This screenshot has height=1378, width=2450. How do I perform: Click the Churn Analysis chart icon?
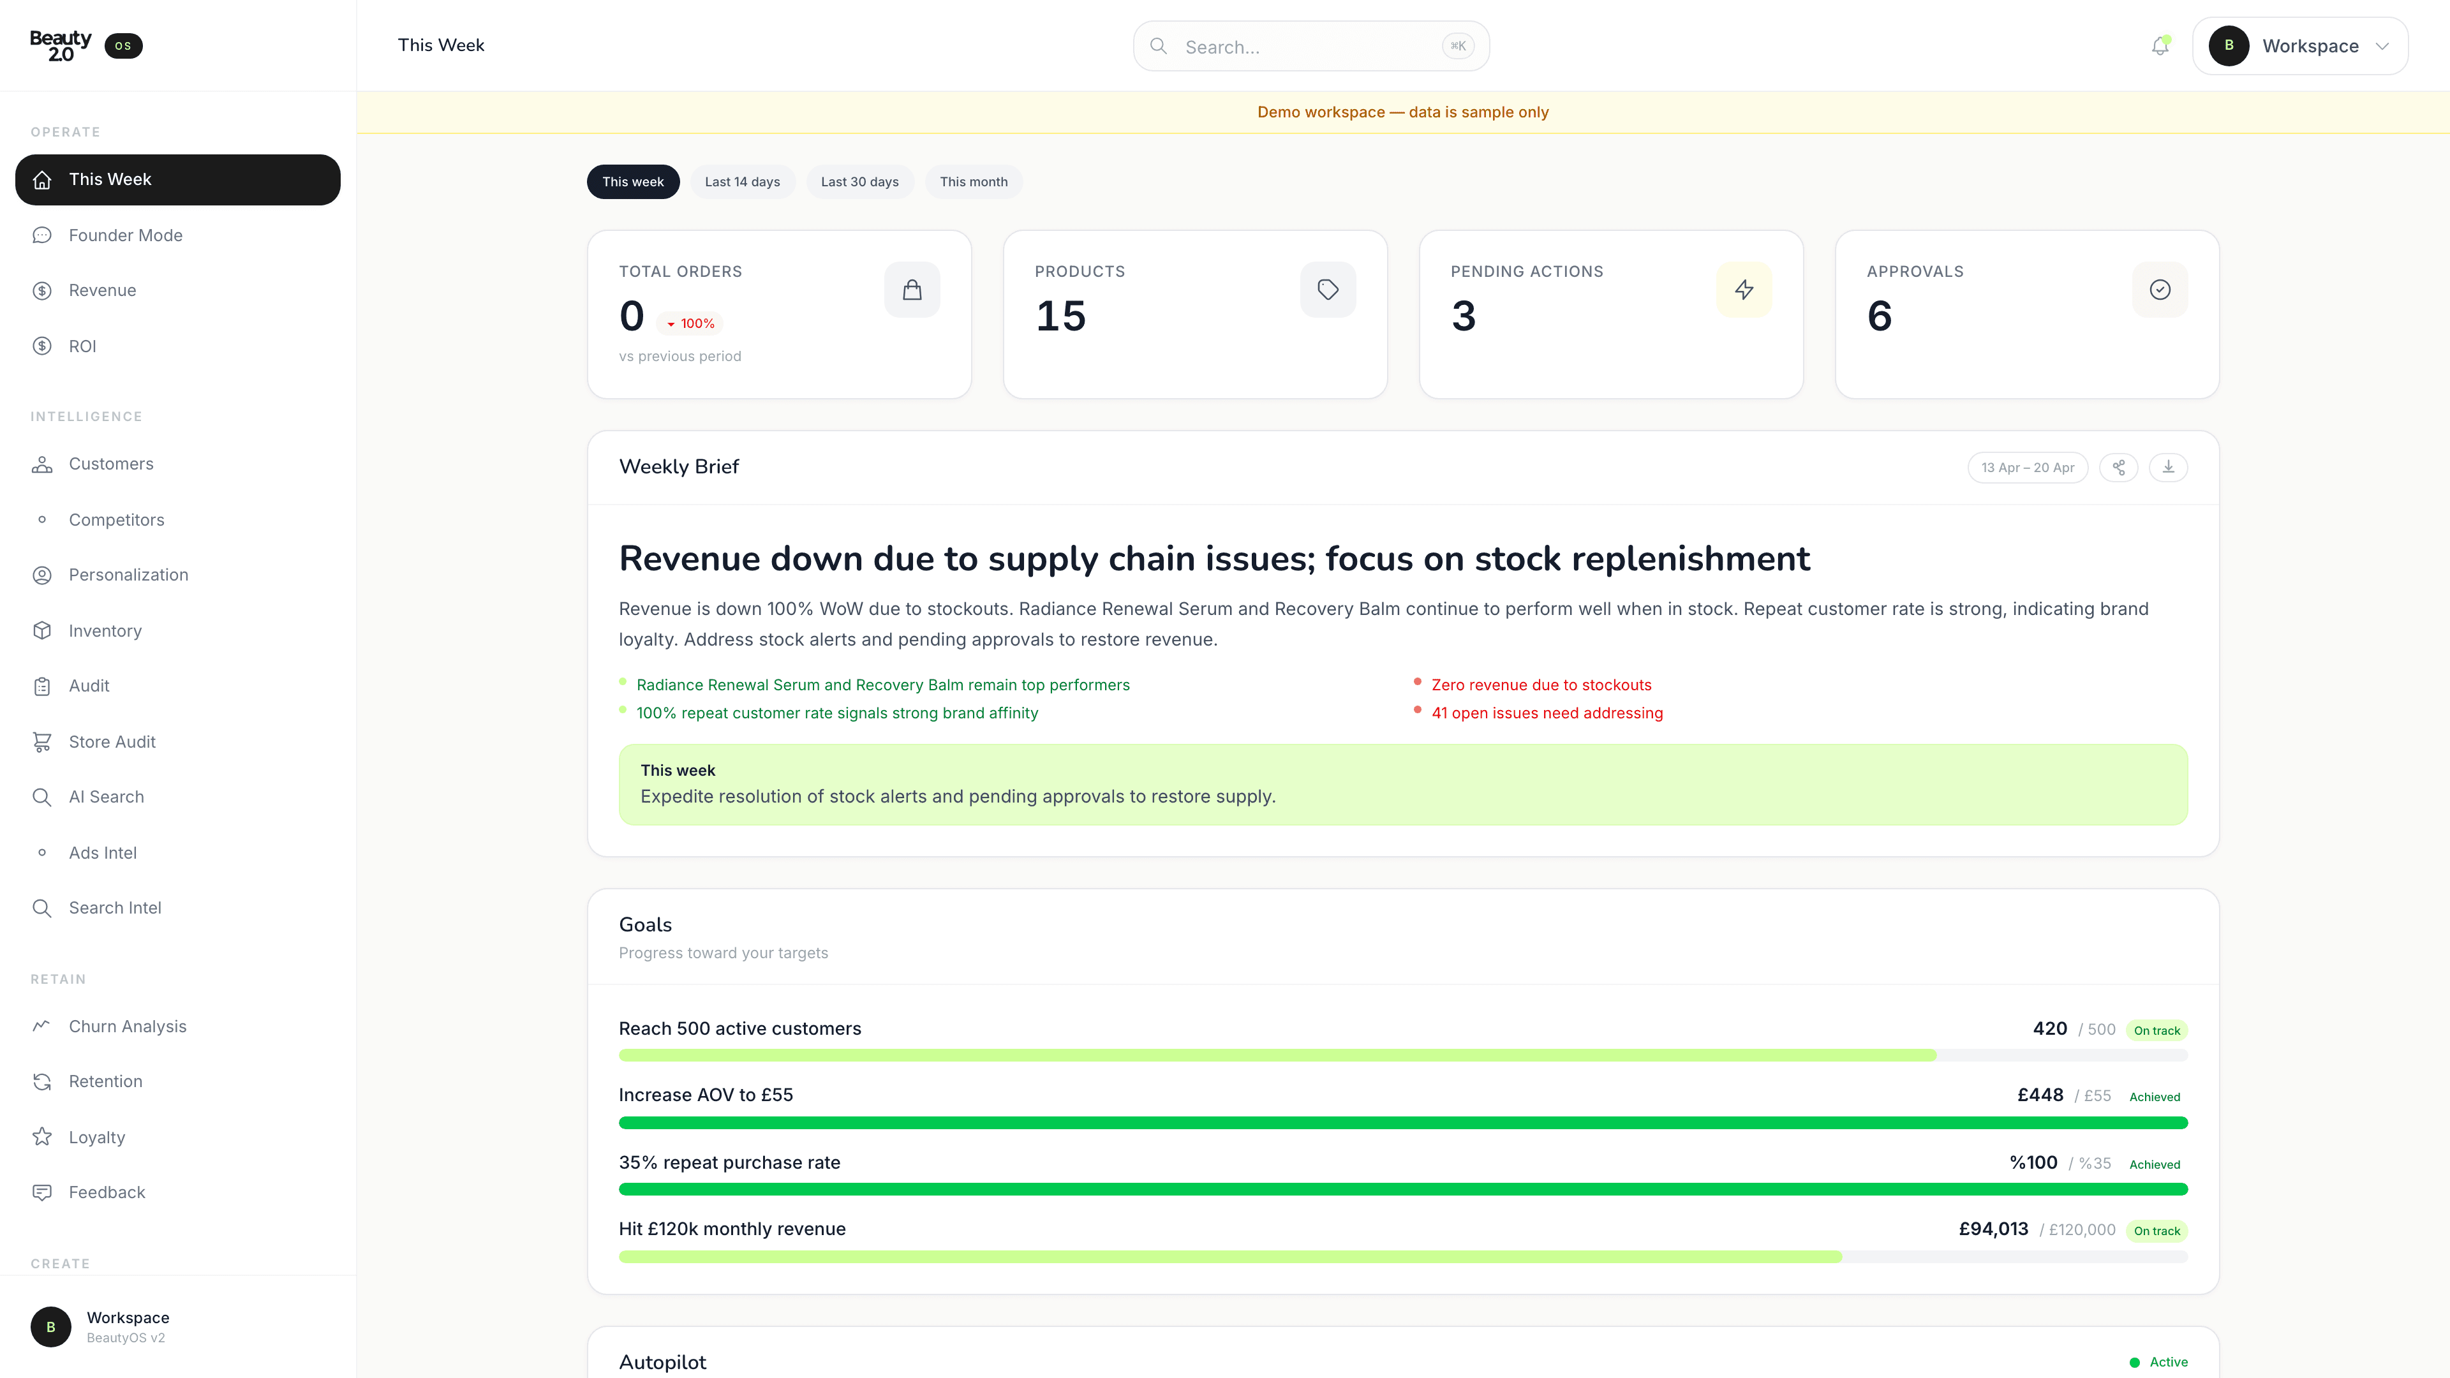click(x=42, y=1026)
